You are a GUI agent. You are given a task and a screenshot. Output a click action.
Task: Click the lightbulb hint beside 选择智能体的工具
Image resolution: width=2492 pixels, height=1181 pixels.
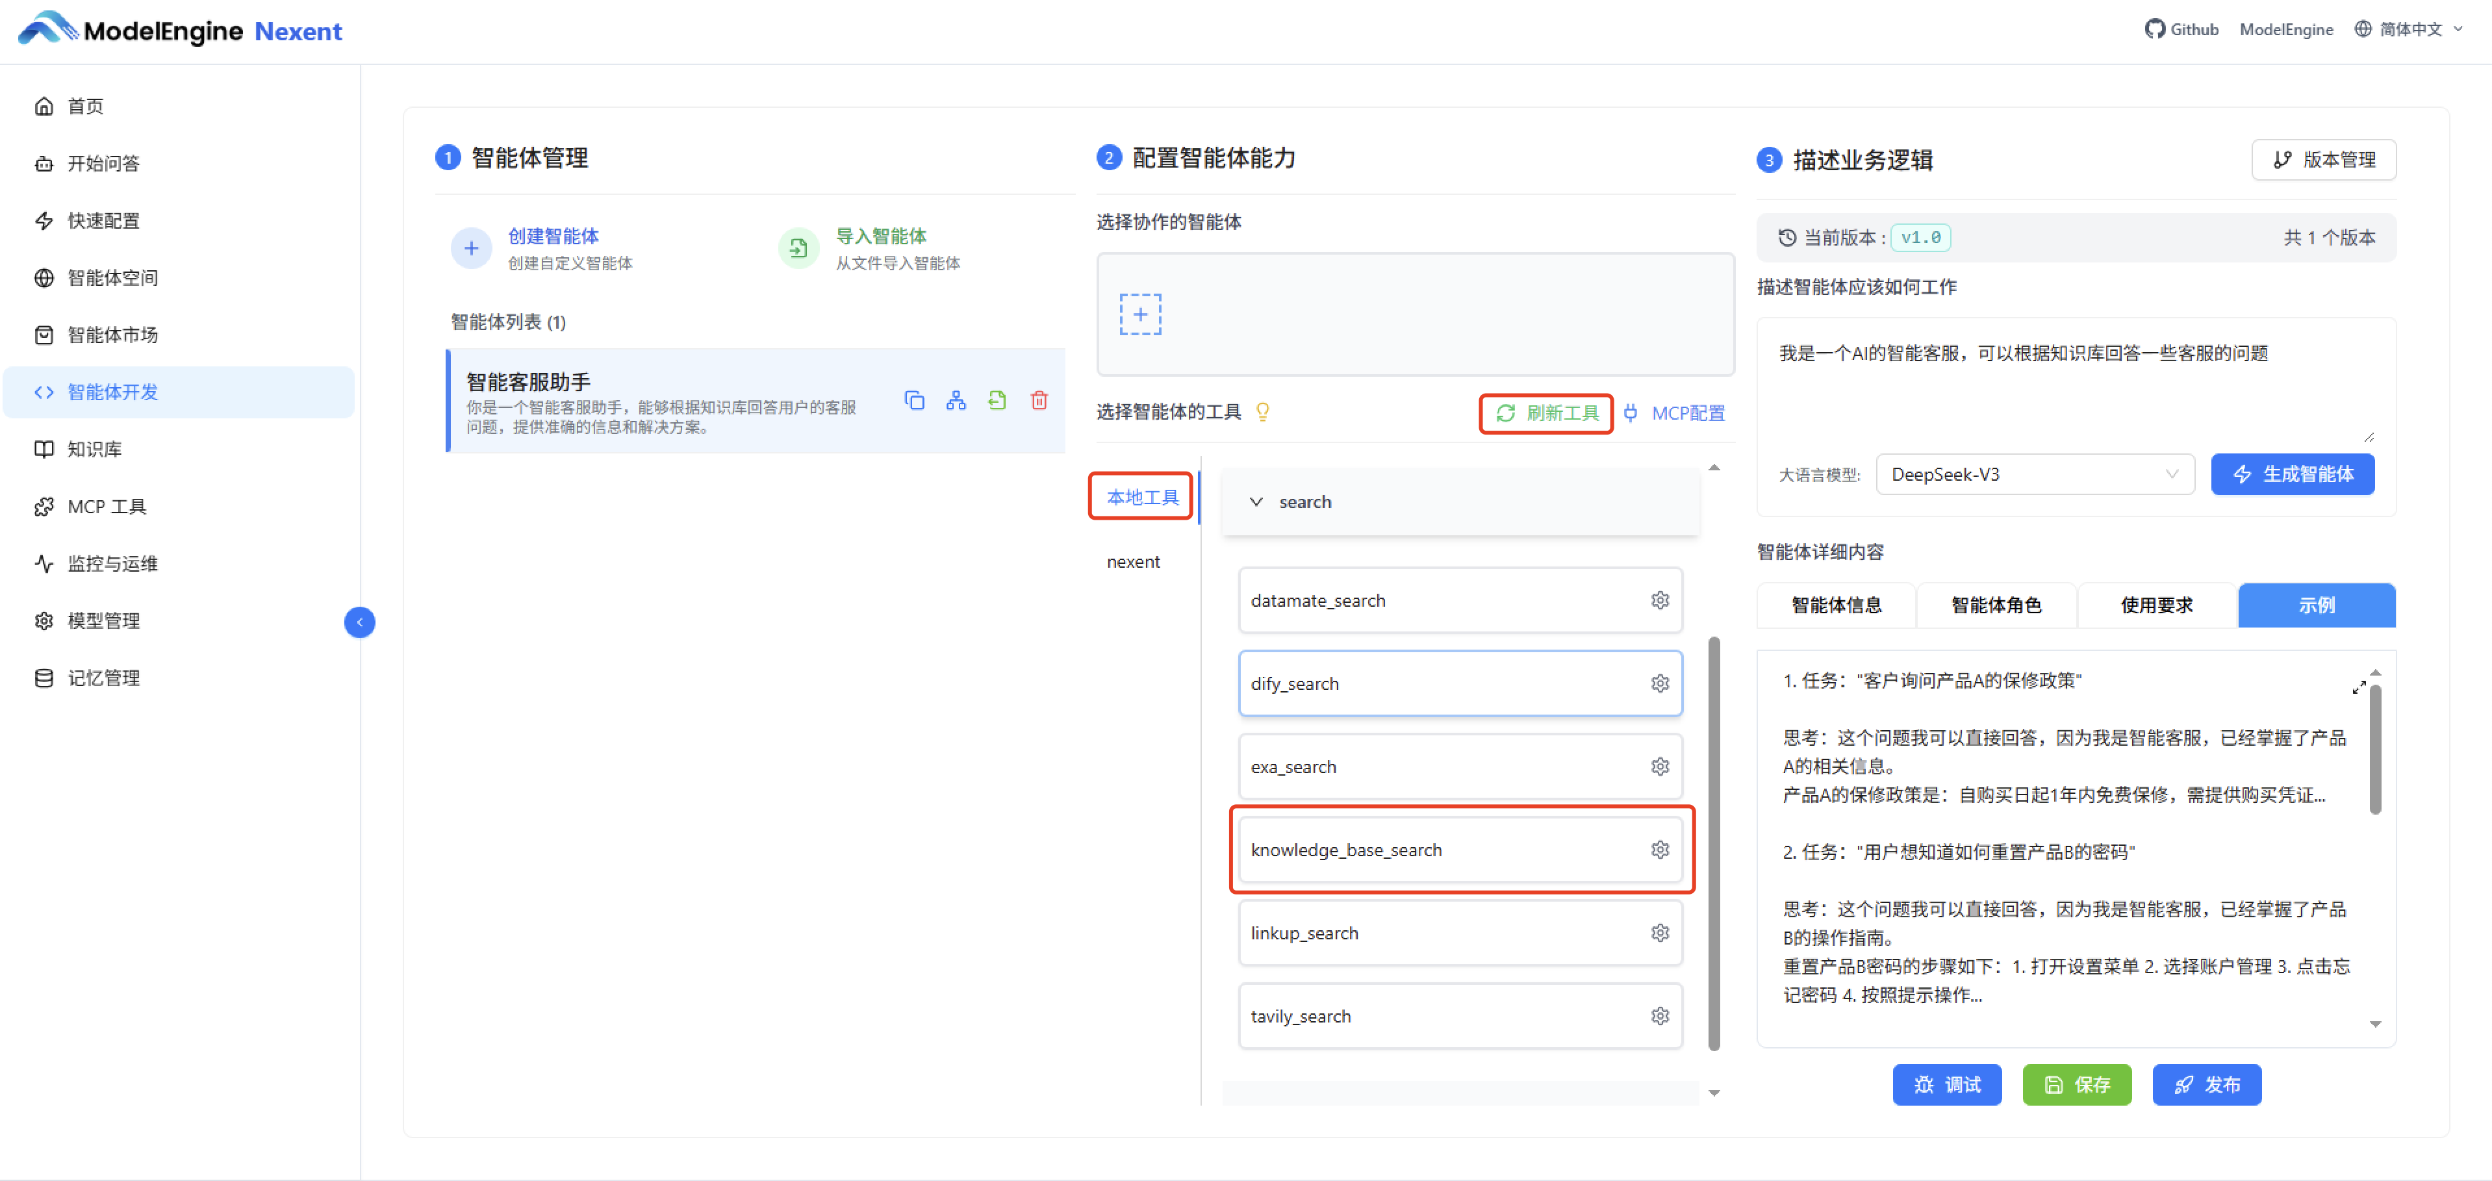click(x=1262, y=412)
